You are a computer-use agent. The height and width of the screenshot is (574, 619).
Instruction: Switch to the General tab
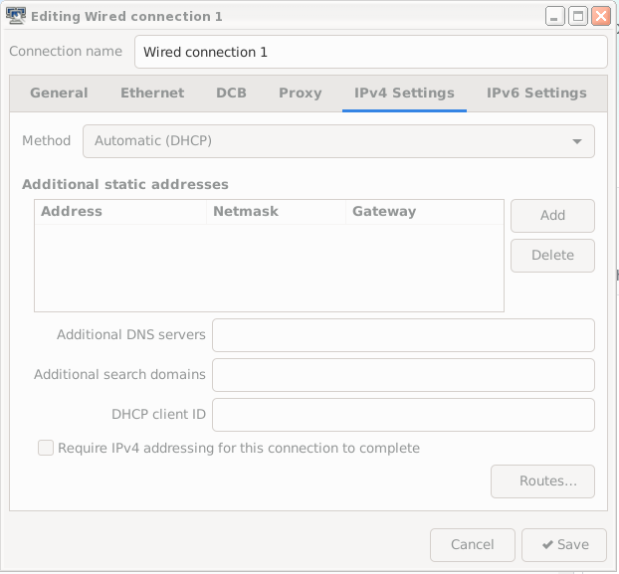[x=59, y=93]
